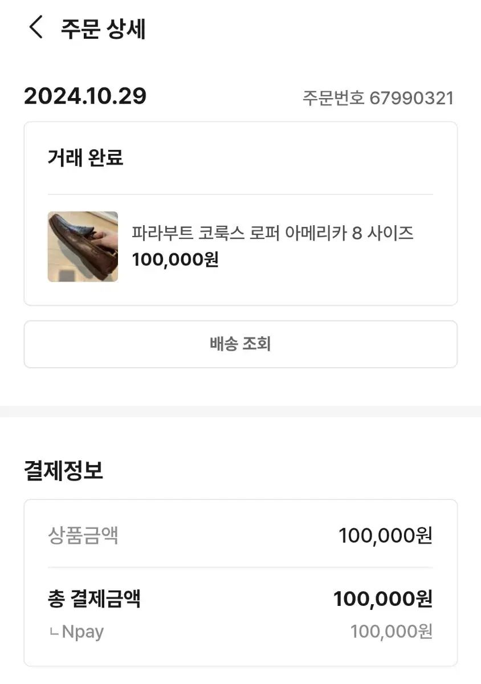Screen dimensions: 481x684
Task: Select the bold total amount 100,000원
Action: pyautogui.click(x=382, y=598)
